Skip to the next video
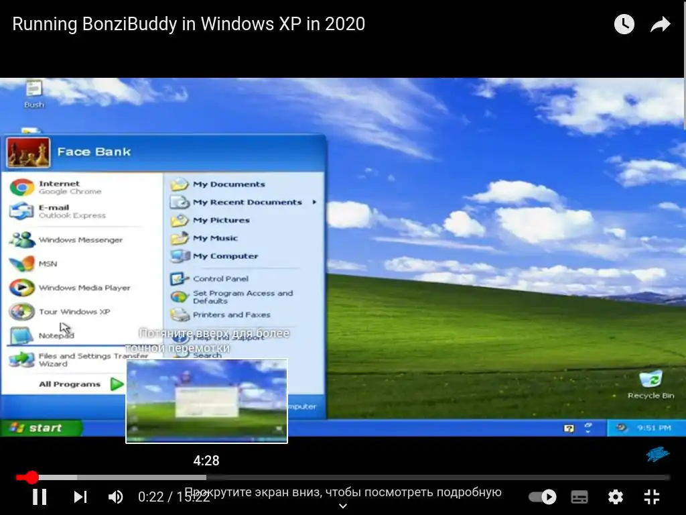The height and width of the screenshot is (515, 686). tap(80, 497)
